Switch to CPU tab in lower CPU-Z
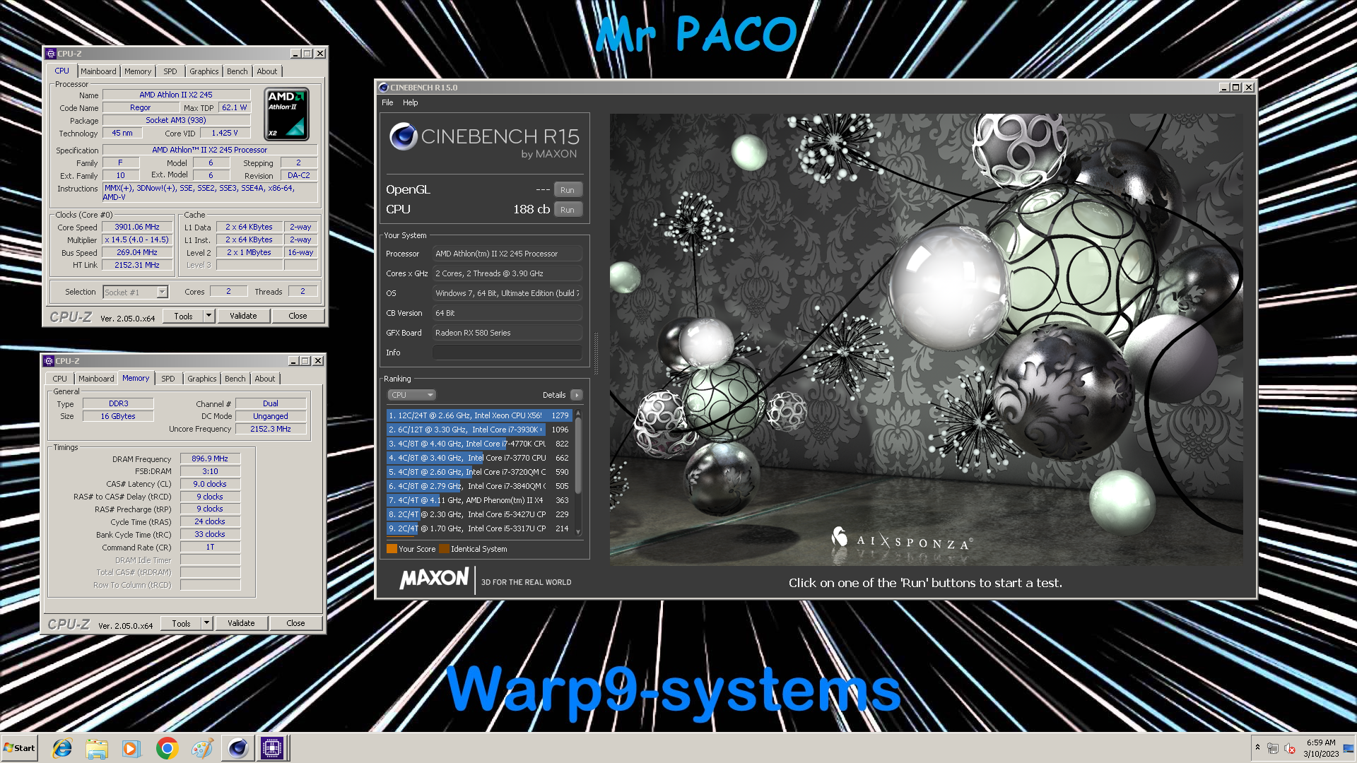 pyautogui.click(x=60, y=379)
